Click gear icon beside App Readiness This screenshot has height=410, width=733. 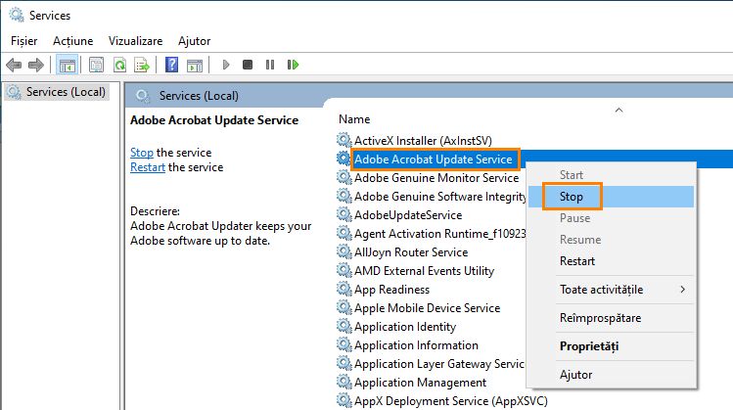coord(344,289)
